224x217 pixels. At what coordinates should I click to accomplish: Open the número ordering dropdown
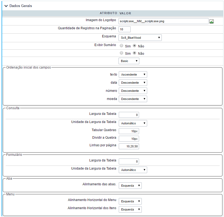tap(133, 91)
